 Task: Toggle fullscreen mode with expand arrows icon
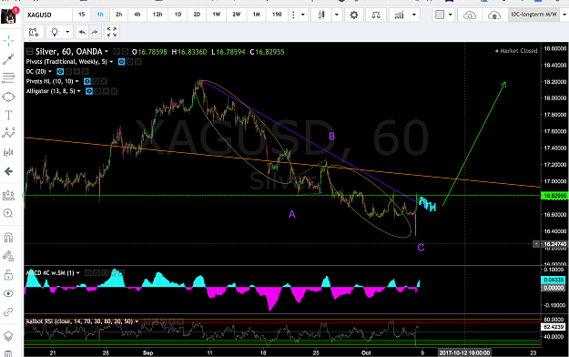(112, 32)
